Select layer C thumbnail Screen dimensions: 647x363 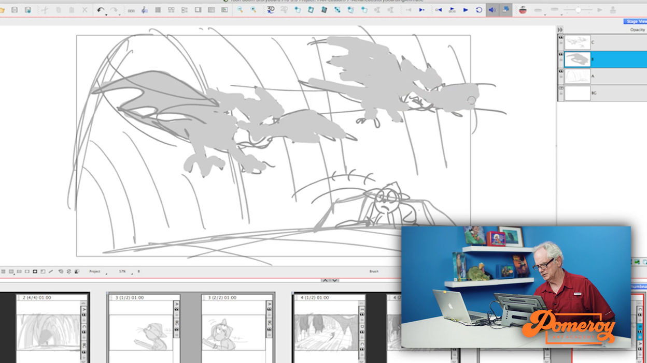577,42
